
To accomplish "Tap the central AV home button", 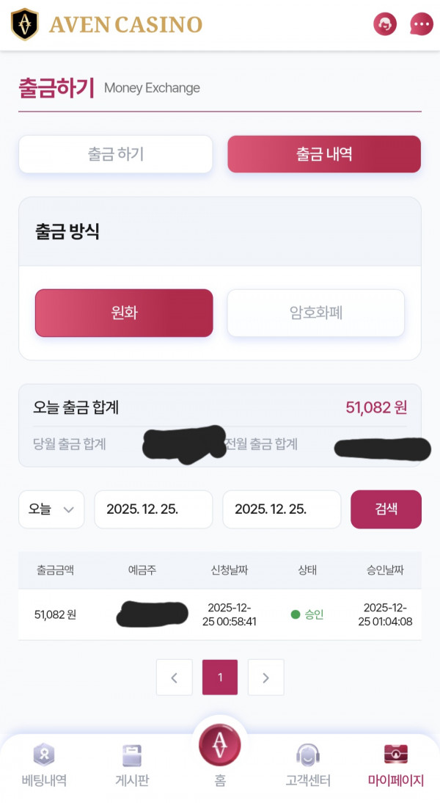I will (x=219, y=745).
